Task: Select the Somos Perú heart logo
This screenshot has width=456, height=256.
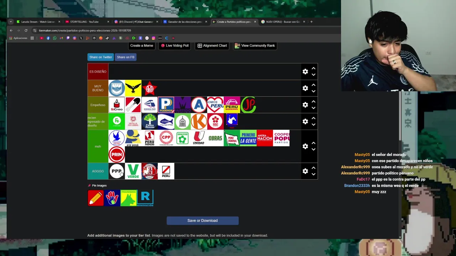Action: pyautogui.click(x=215, y=105)
